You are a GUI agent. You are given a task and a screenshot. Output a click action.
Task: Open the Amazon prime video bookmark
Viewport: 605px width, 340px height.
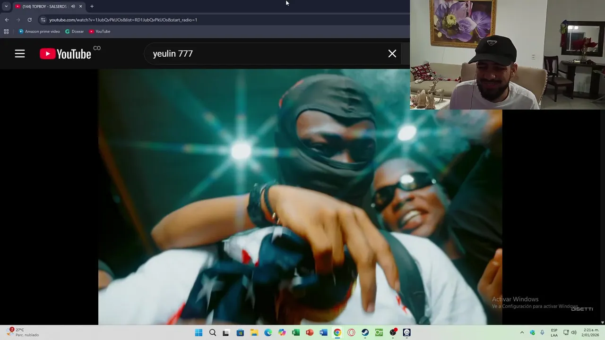39,32
